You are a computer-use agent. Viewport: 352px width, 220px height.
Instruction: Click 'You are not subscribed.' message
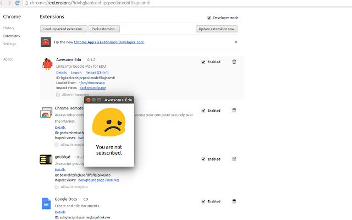tap(109, 150)
